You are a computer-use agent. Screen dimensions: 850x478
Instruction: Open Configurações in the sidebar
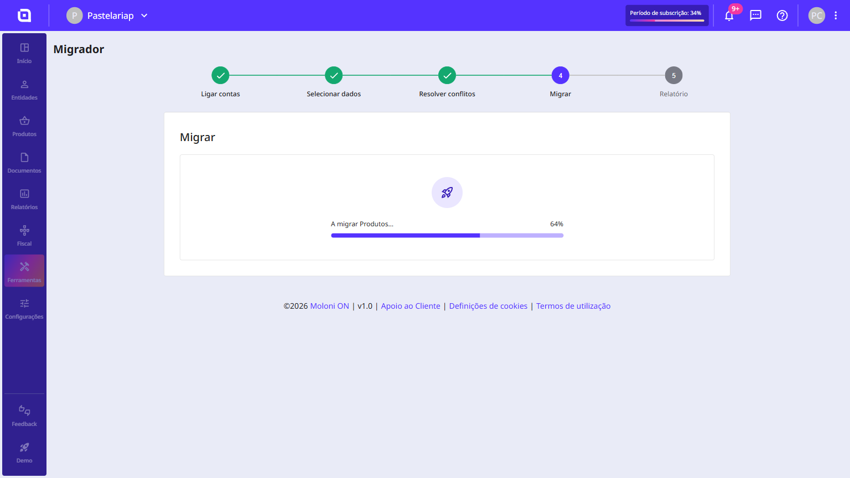click(24, 309)
